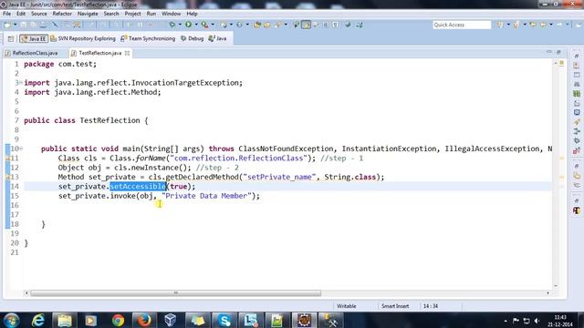Click the warning marker on line 13

pyautogui.click(x=7, y=177)
